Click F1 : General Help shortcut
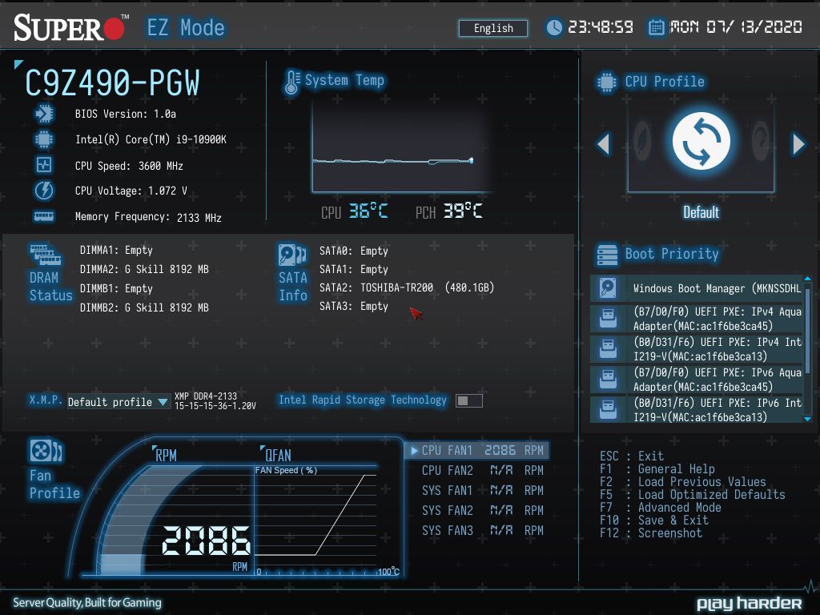Viewport: 820px width, 615px height. 657,469
